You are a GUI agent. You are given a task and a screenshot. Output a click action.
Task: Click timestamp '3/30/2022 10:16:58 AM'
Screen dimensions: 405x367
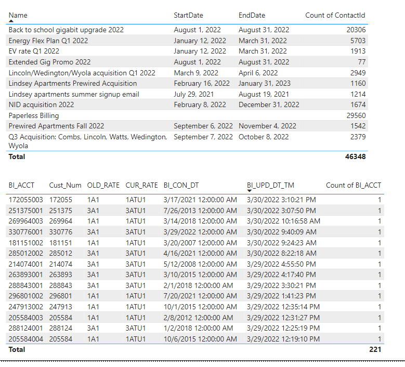(283, 221)
